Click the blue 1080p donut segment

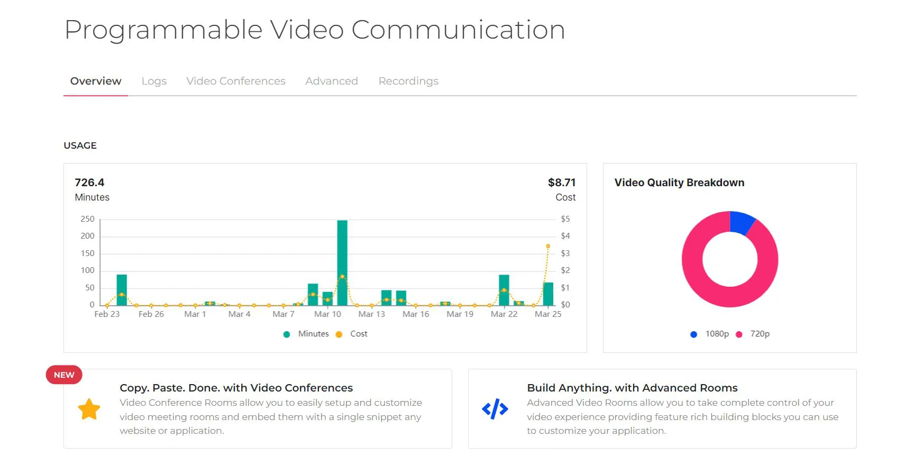(x=742, y=222)
